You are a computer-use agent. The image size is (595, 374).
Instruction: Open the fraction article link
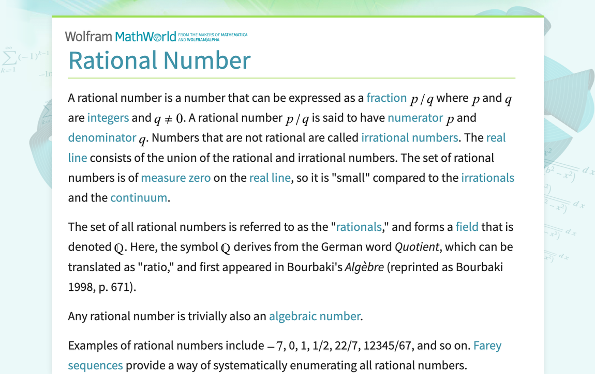386,98
